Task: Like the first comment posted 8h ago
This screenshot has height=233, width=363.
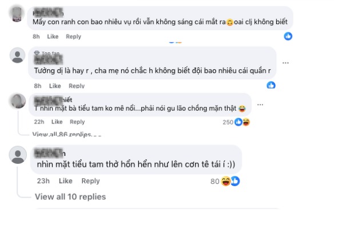Action: [53, 37]
